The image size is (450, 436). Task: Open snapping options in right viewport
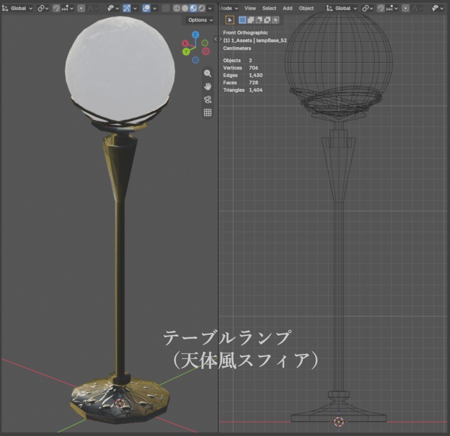point(392,9)
